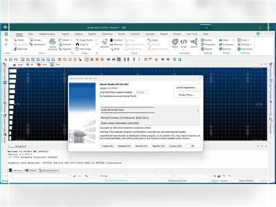Viewport: 276px width, 207px height.
Task: Open the Show window dropdown
Action: 244,40
